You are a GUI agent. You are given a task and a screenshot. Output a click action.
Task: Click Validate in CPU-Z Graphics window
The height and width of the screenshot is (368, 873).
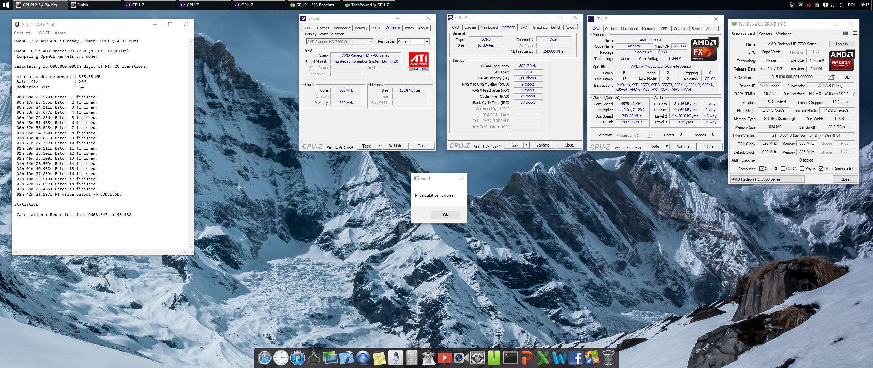tap(395, 146)
